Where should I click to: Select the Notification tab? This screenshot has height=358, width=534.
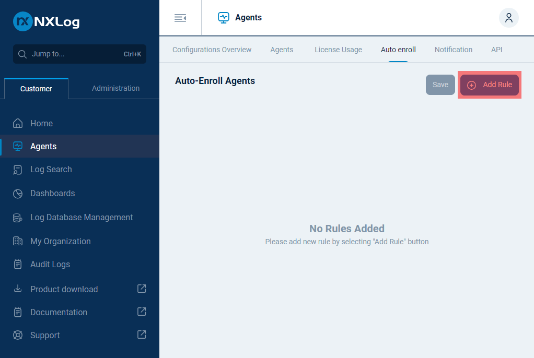point(453,50)
